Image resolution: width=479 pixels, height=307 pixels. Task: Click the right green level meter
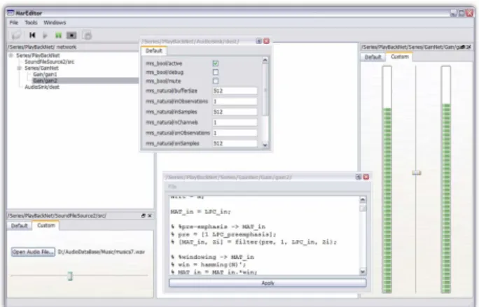tap(446, 180)
